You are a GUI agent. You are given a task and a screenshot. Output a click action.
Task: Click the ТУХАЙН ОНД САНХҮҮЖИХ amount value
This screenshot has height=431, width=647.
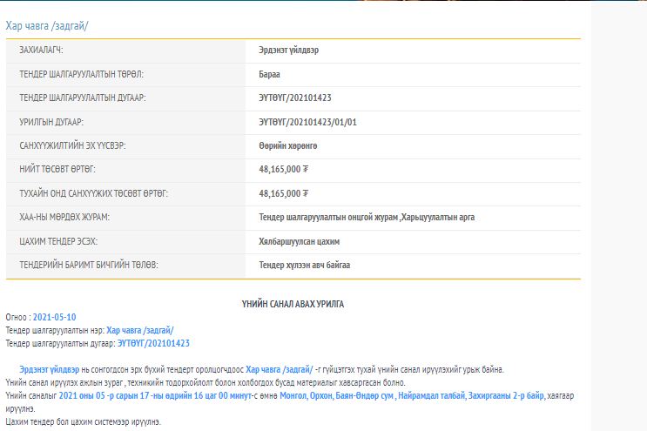pos(284,193)
